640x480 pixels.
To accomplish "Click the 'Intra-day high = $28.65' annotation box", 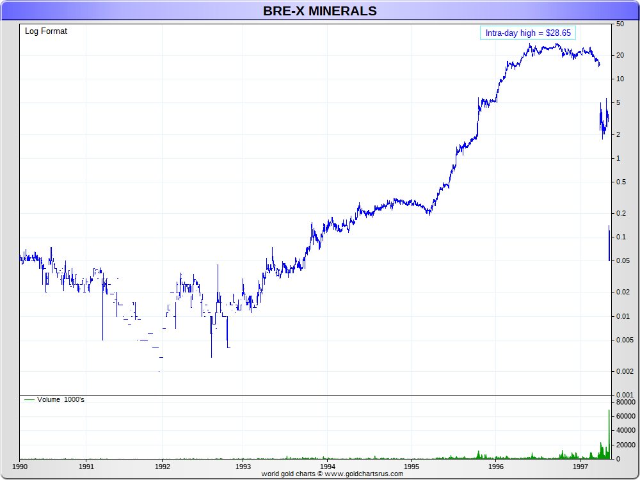I will click(x=528, y=33).
